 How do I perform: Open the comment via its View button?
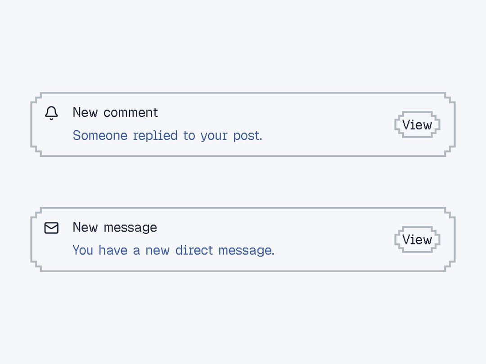click(x=417, y=125)
